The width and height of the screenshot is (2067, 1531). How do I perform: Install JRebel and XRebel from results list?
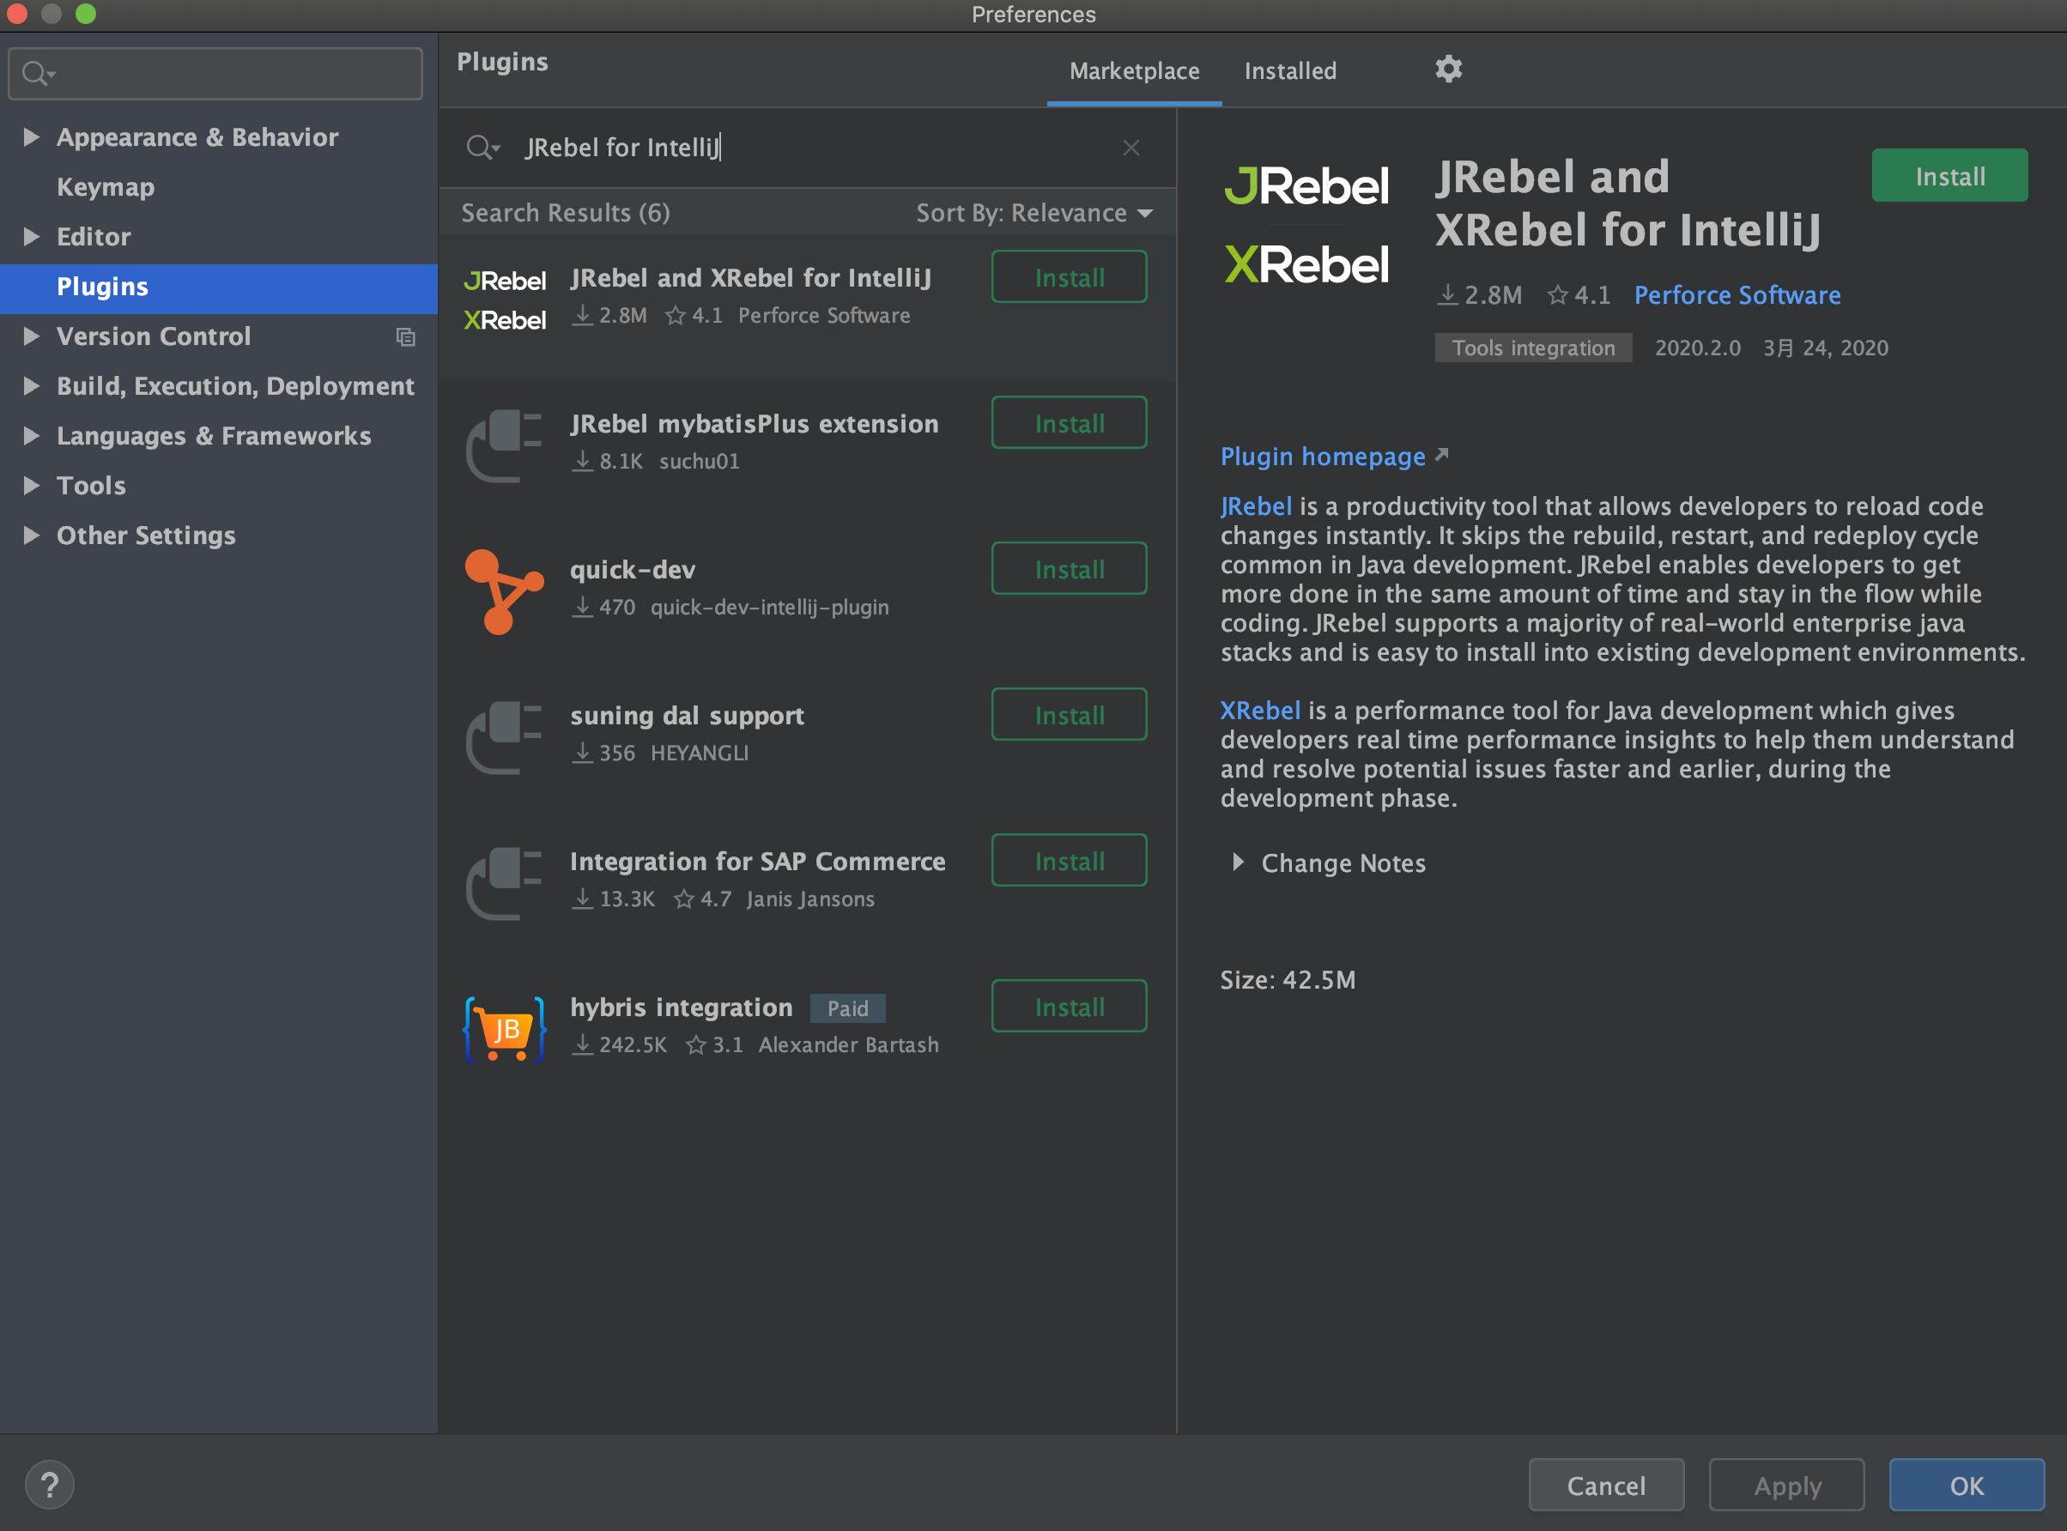tap(1069, 277)
